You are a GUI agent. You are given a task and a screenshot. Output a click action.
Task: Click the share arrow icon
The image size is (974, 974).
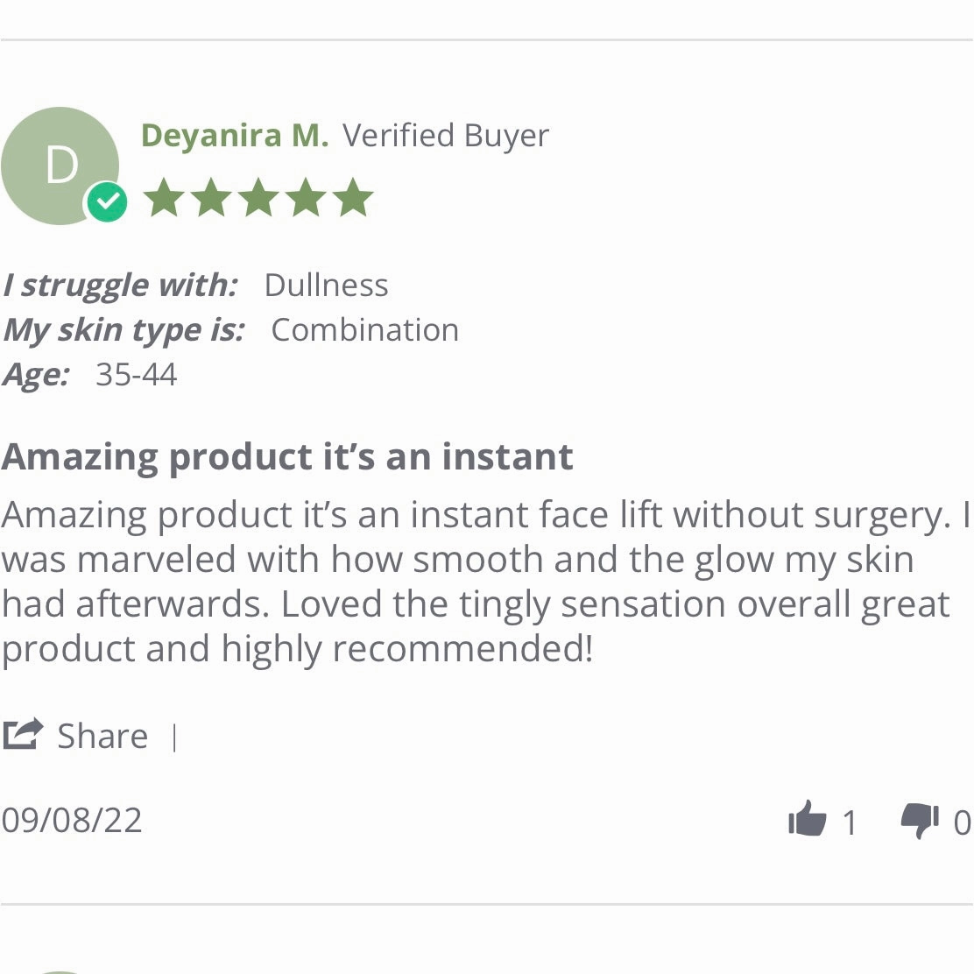[x=23, y=734]
